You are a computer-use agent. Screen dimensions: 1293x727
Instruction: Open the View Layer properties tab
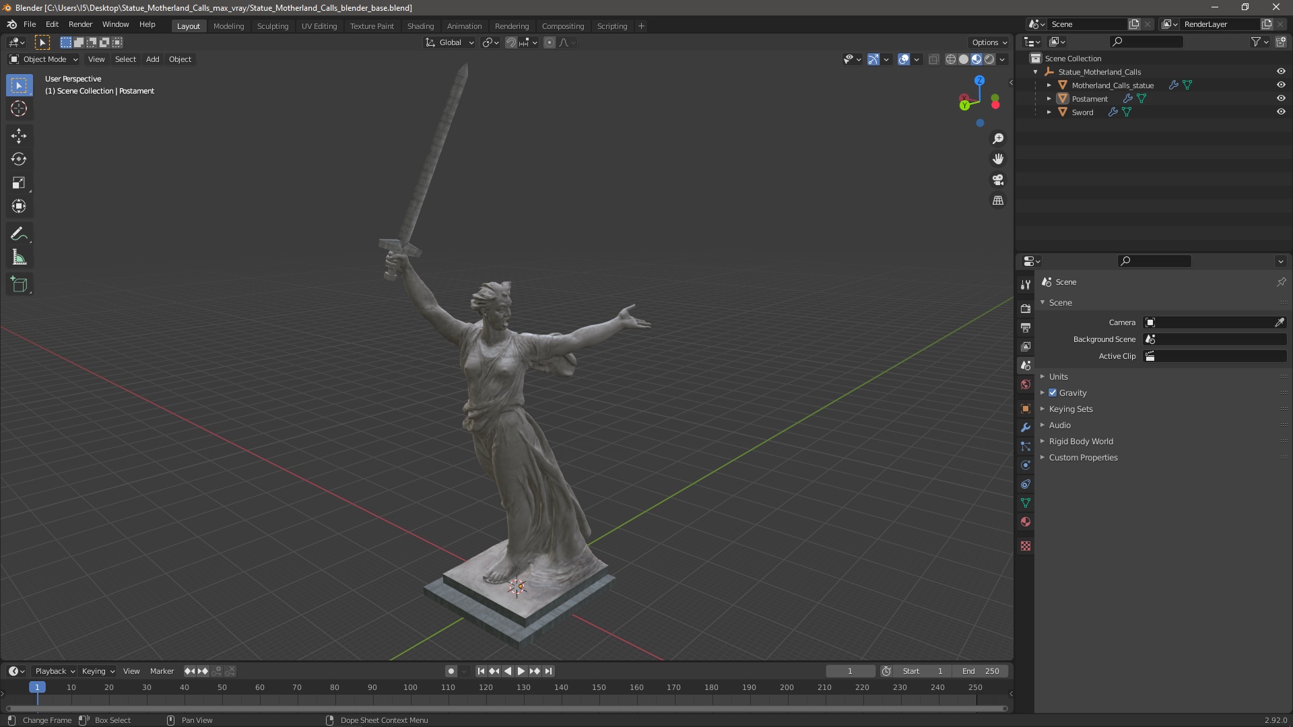1026,346
